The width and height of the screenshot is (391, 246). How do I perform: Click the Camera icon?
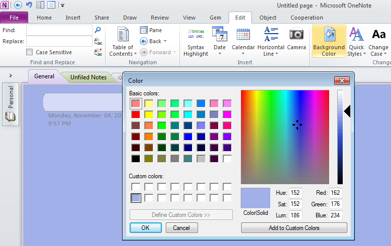point(296,34)
